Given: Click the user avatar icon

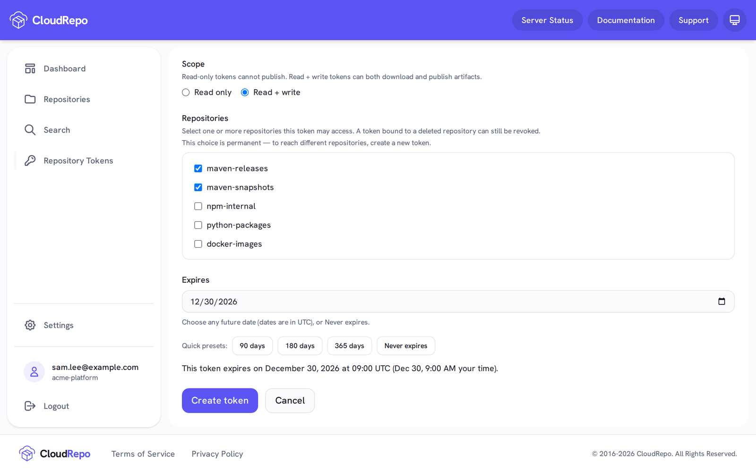Looking at the screenshot, I should pos(34,372).
